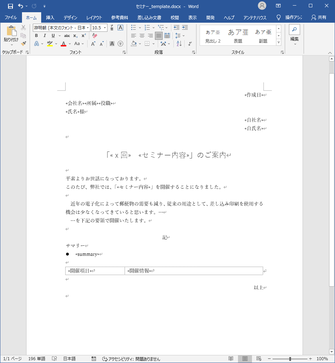
Task: Click the 共有 share button
Action: [x=319, y=17]
